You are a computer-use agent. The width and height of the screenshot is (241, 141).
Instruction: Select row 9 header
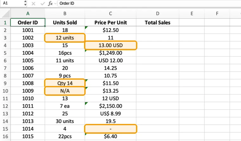pyautogui.click(x=5, y=83)
